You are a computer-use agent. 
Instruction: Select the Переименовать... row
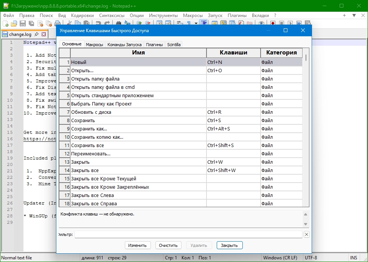pos(181,153)
